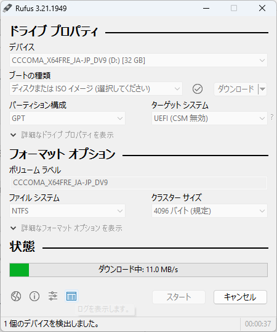The width and height of the screenshot is (277, 332).
Task: Click the キャンセル button
Action: [x=240, y=297]
